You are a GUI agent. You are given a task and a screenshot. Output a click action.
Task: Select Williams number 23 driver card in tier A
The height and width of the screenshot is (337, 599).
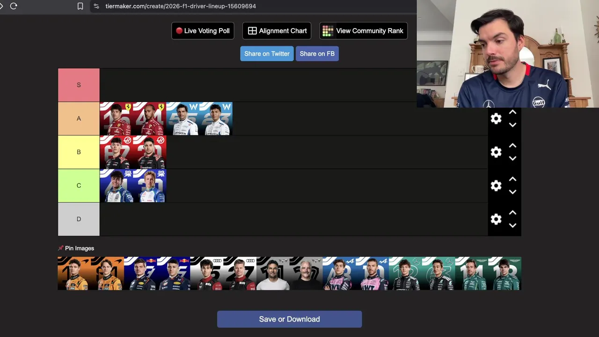pos(216,119)
